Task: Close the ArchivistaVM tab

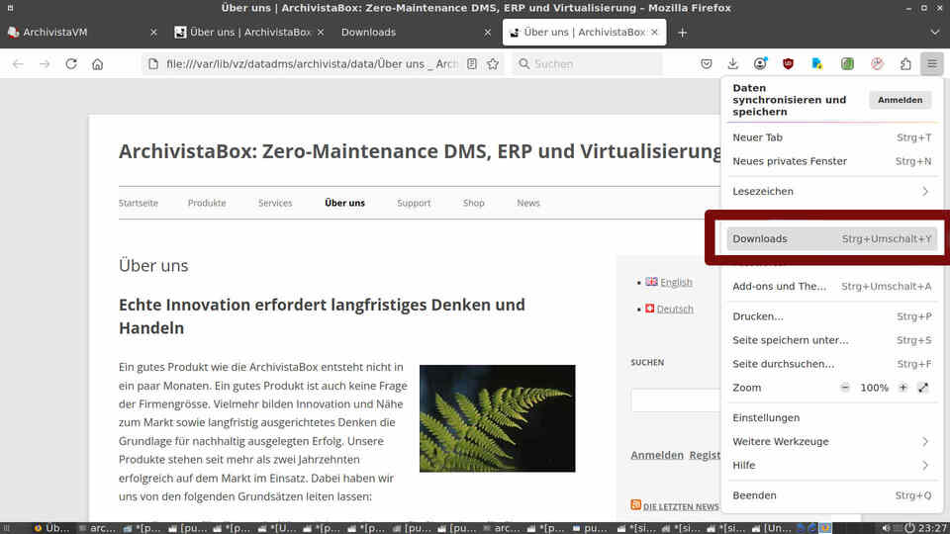Action: 153,32
